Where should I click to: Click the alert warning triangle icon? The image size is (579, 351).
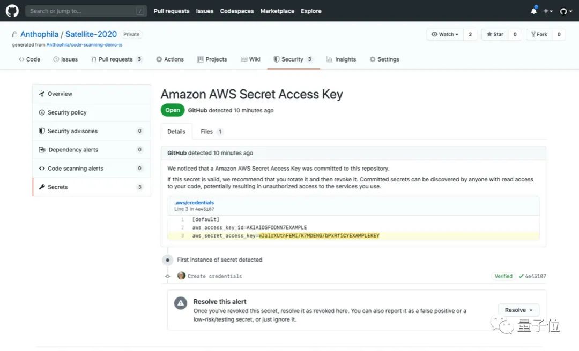point(181,303)
